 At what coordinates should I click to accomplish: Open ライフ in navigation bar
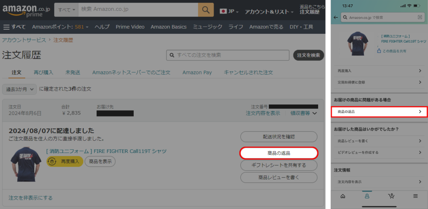click(x=236, y=27)
